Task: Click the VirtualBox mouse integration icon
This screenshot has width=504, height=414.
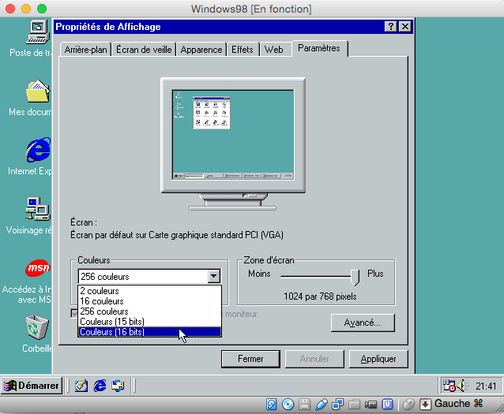Action: [x=408, y=404]
